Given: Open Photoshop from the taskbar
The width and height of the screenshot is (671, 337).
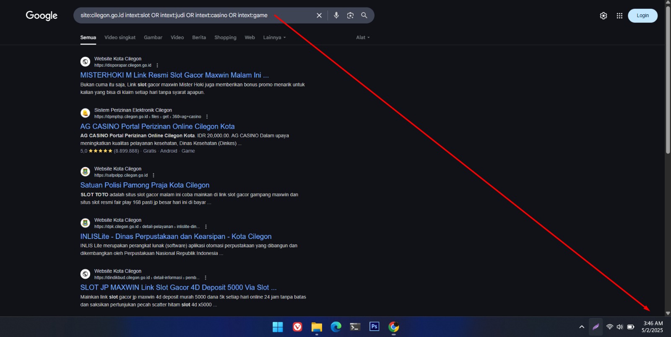Looking at the screenshot, I should coord(374,327).
